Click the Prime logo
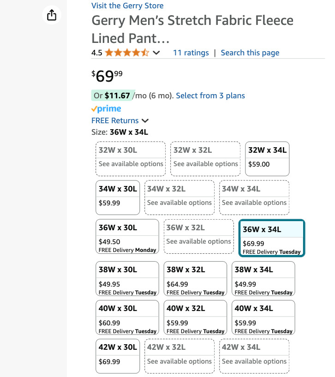The image size is (335, 377). (106, 109)
